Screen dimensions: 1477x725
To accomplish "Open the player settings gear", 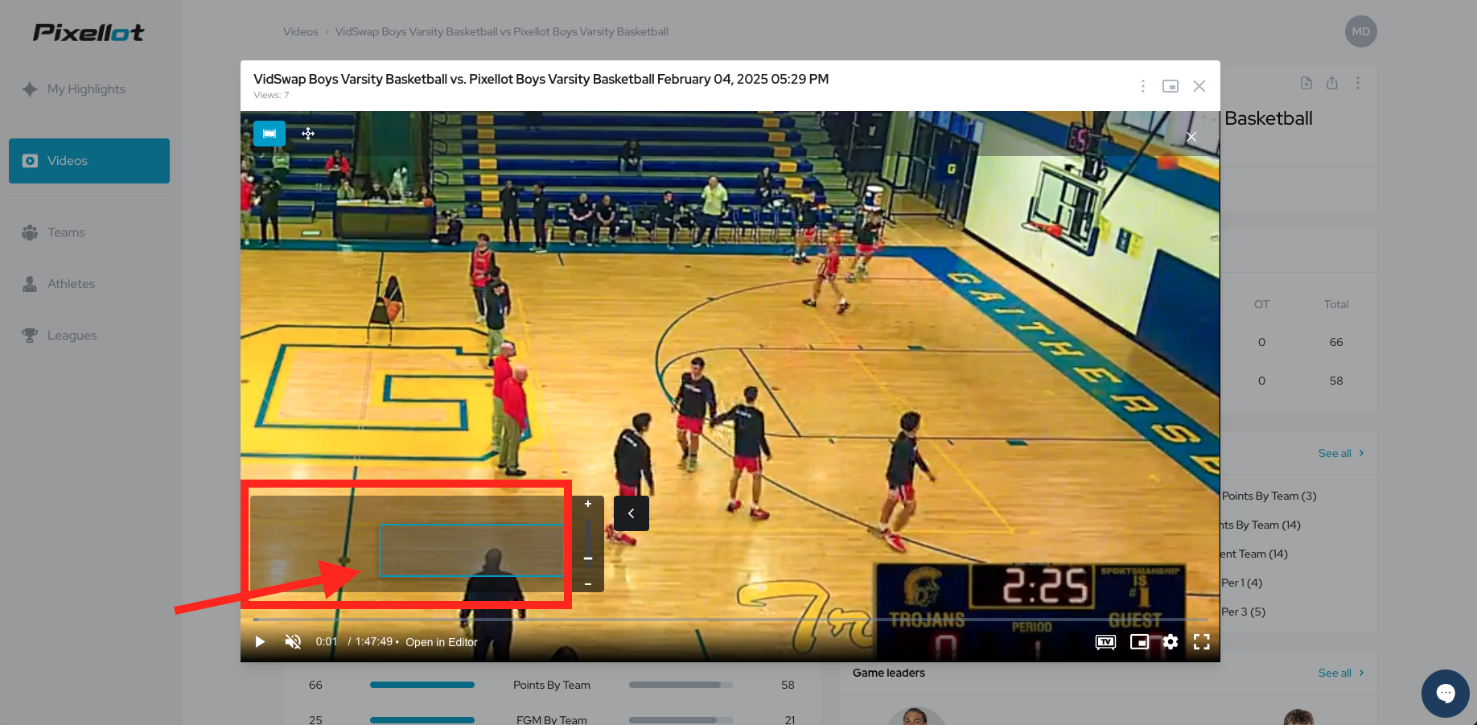I will click(x=1170, y=641).
